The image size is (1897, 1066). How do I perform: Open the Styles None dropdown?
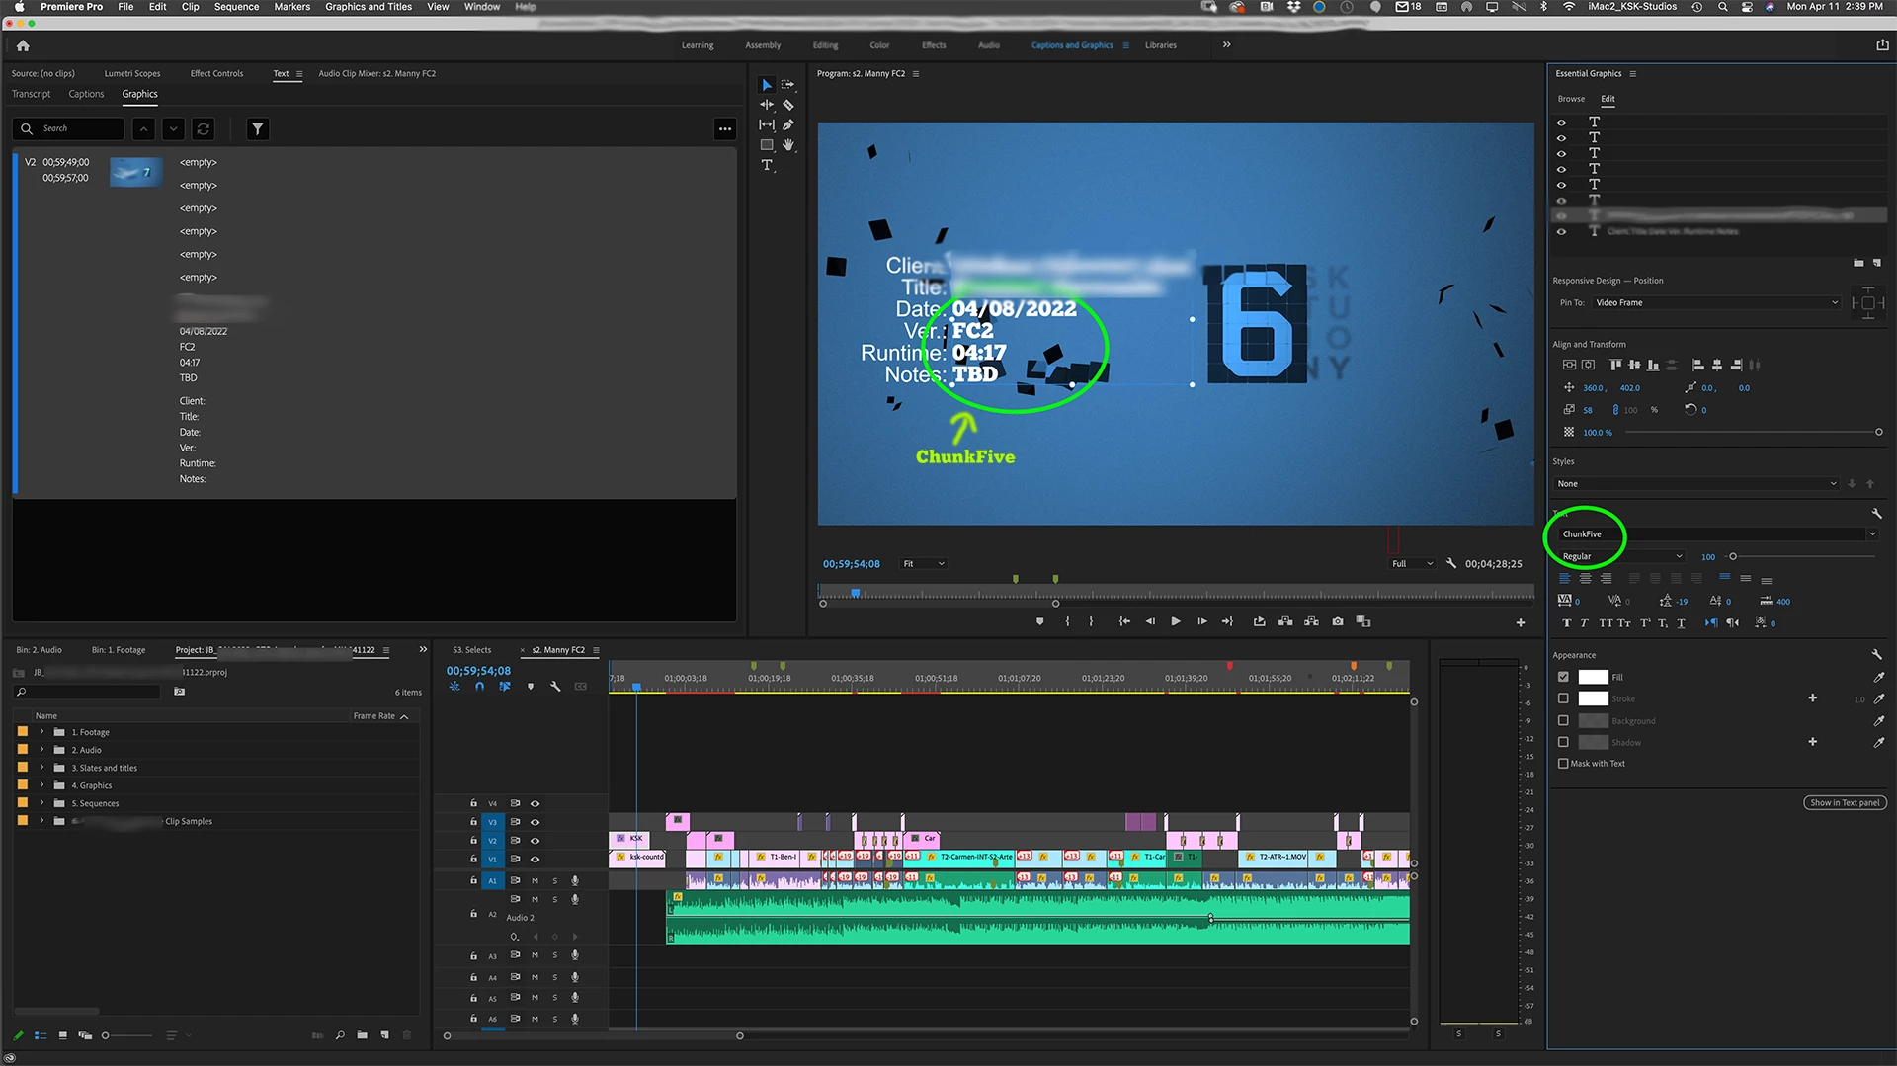(x=1696, y=484)
